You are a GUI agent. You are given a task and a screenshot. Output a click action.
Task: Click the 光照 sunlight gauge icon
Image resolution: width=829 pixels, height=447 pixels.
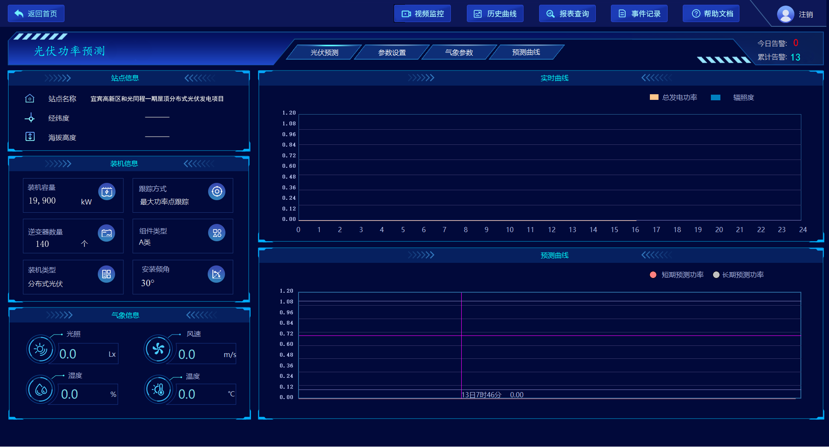[40, 349]
